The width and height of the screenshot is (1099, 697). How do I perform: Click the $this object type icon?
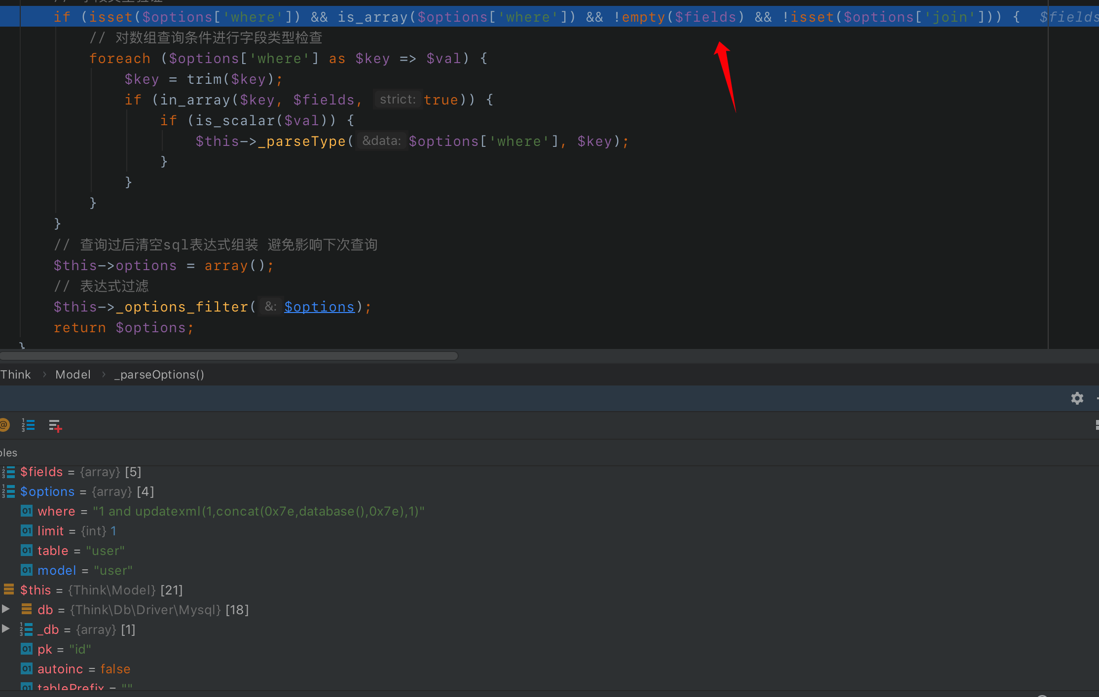coord(9,590)
